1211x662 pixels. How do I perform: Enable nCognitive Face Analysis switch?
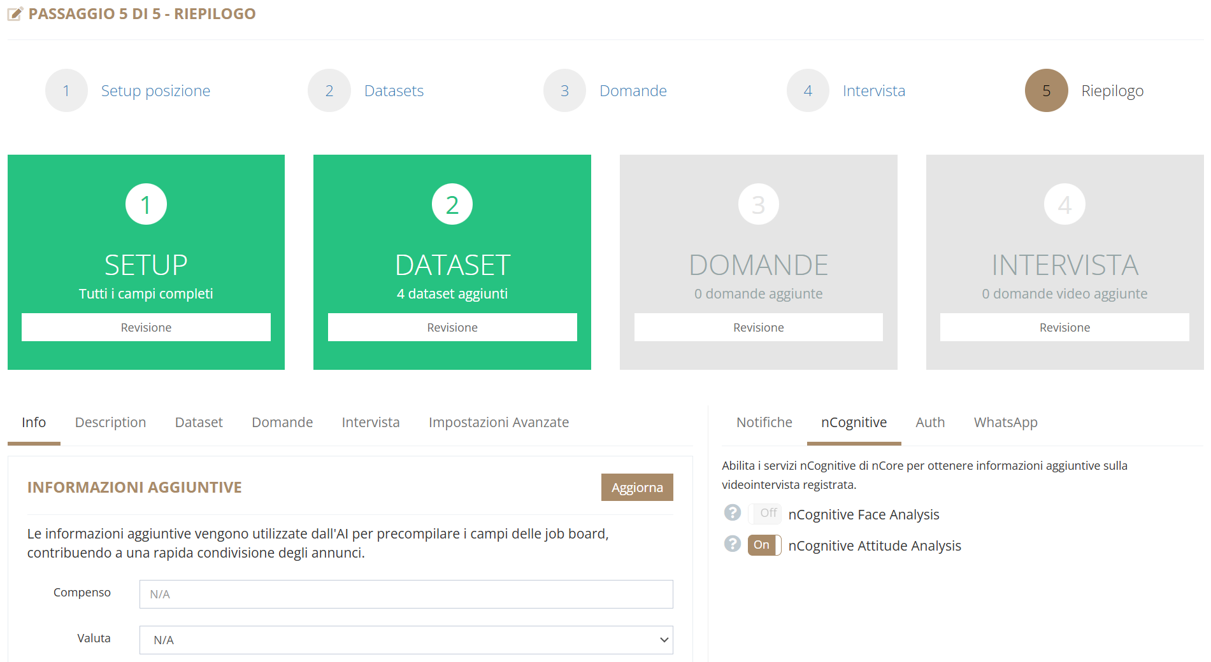click(x=764, y=513)
